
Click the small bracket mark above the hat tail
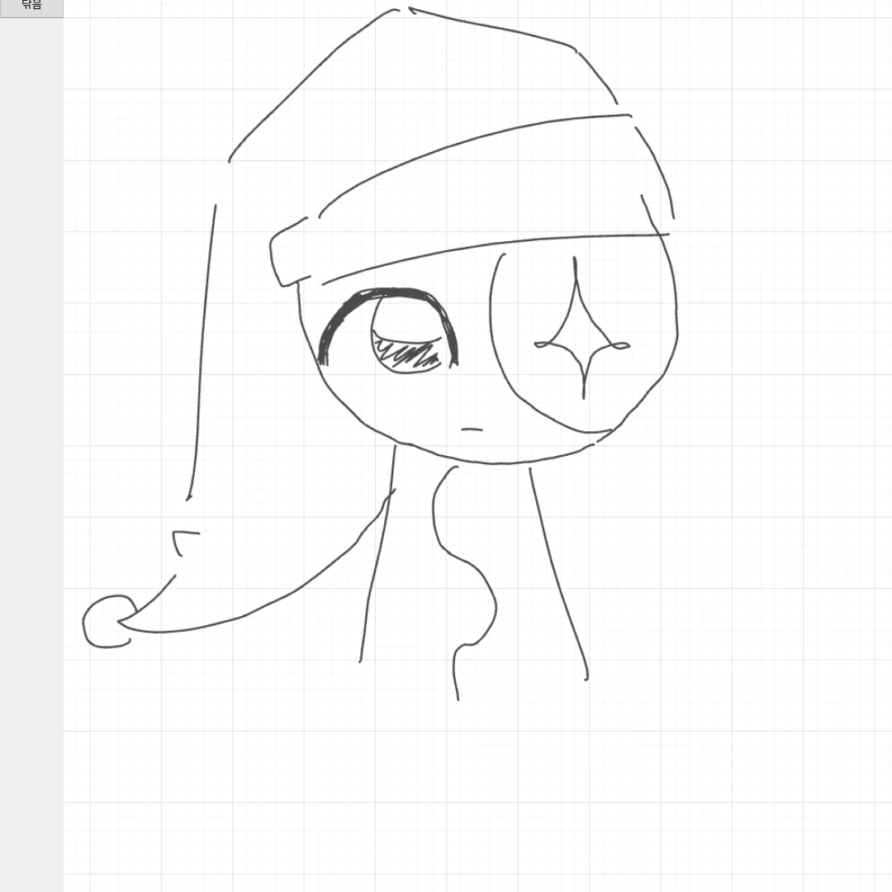[x=184, y=543]
